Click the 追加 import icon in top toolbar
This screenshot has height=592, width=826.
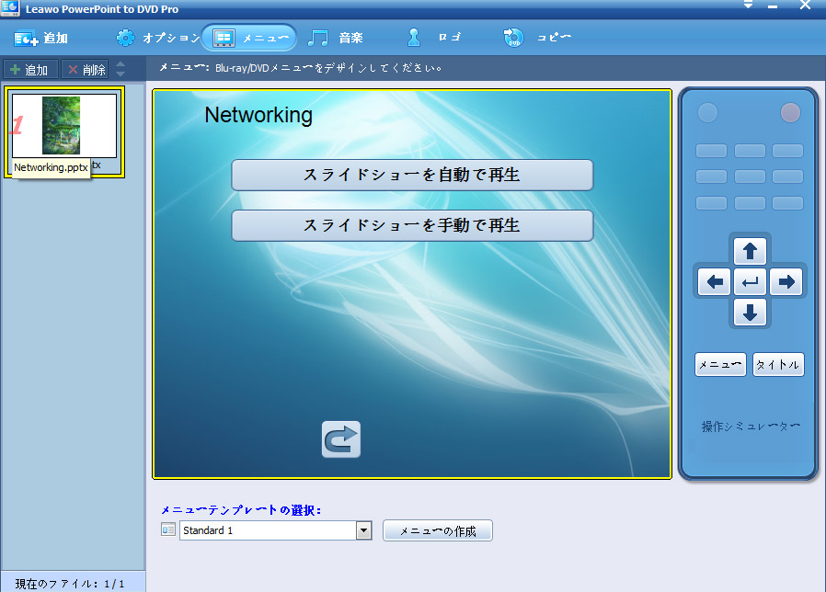pyautogui.click(x=26, y=39)
